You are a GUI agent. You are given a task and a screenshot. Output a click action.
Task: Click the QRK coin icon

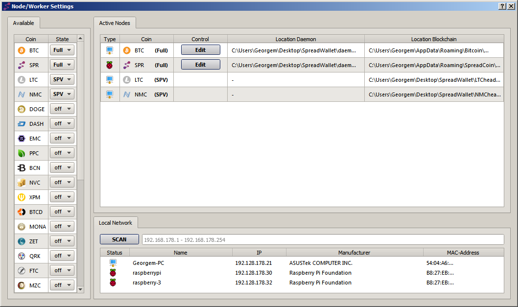22,256
